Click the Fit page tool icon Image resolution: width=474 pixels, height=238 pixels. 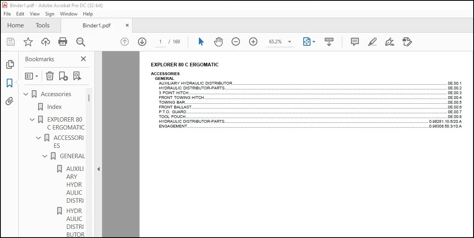point(307,42)
